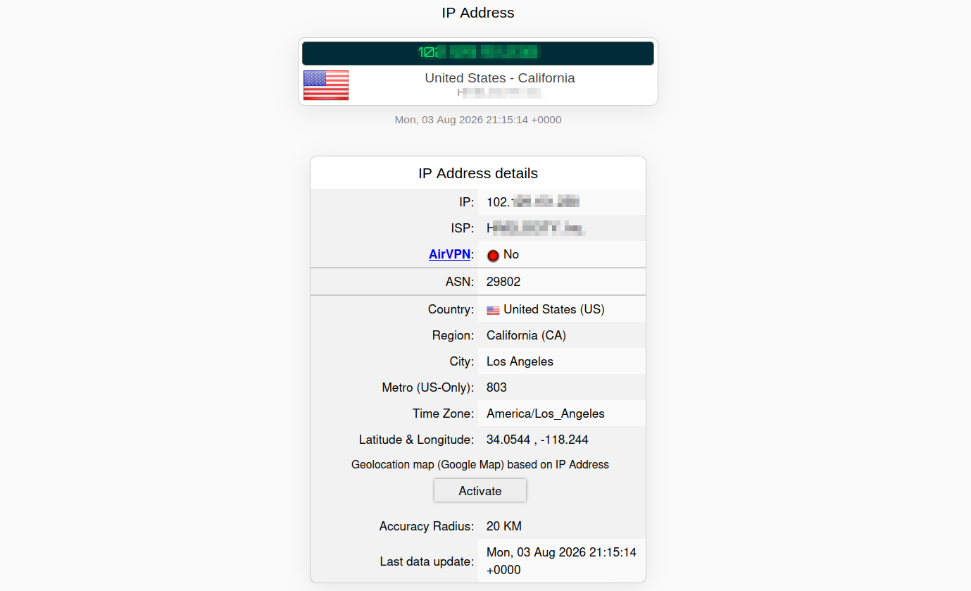
Task: Click the blurred ISP name value
Action: tap(537, 228)
